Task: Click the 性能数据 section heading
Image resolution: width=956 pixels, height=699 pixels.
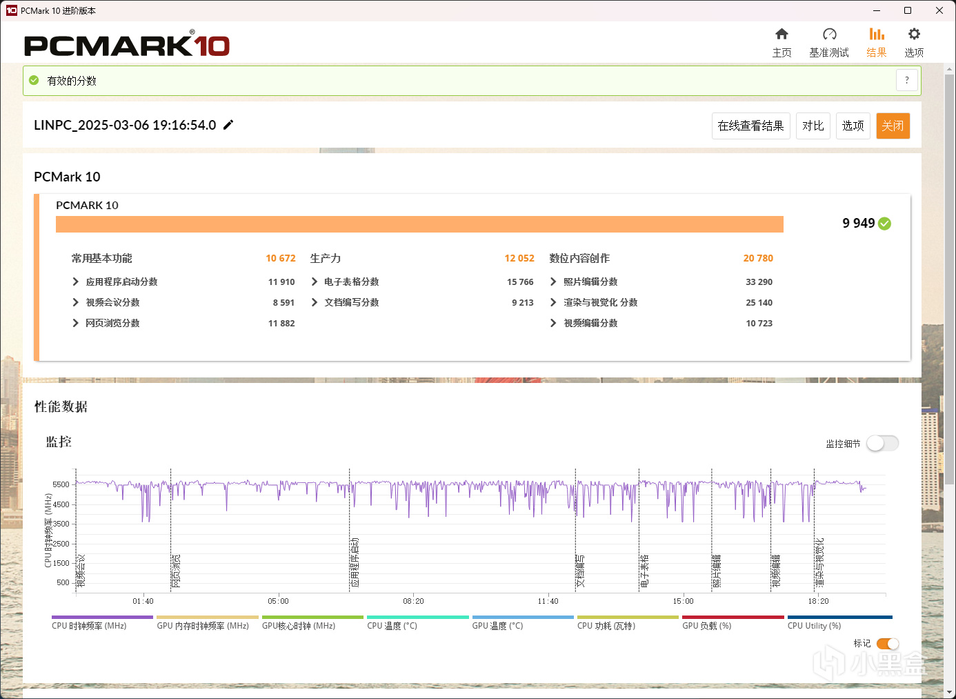Action: point(61,406)
